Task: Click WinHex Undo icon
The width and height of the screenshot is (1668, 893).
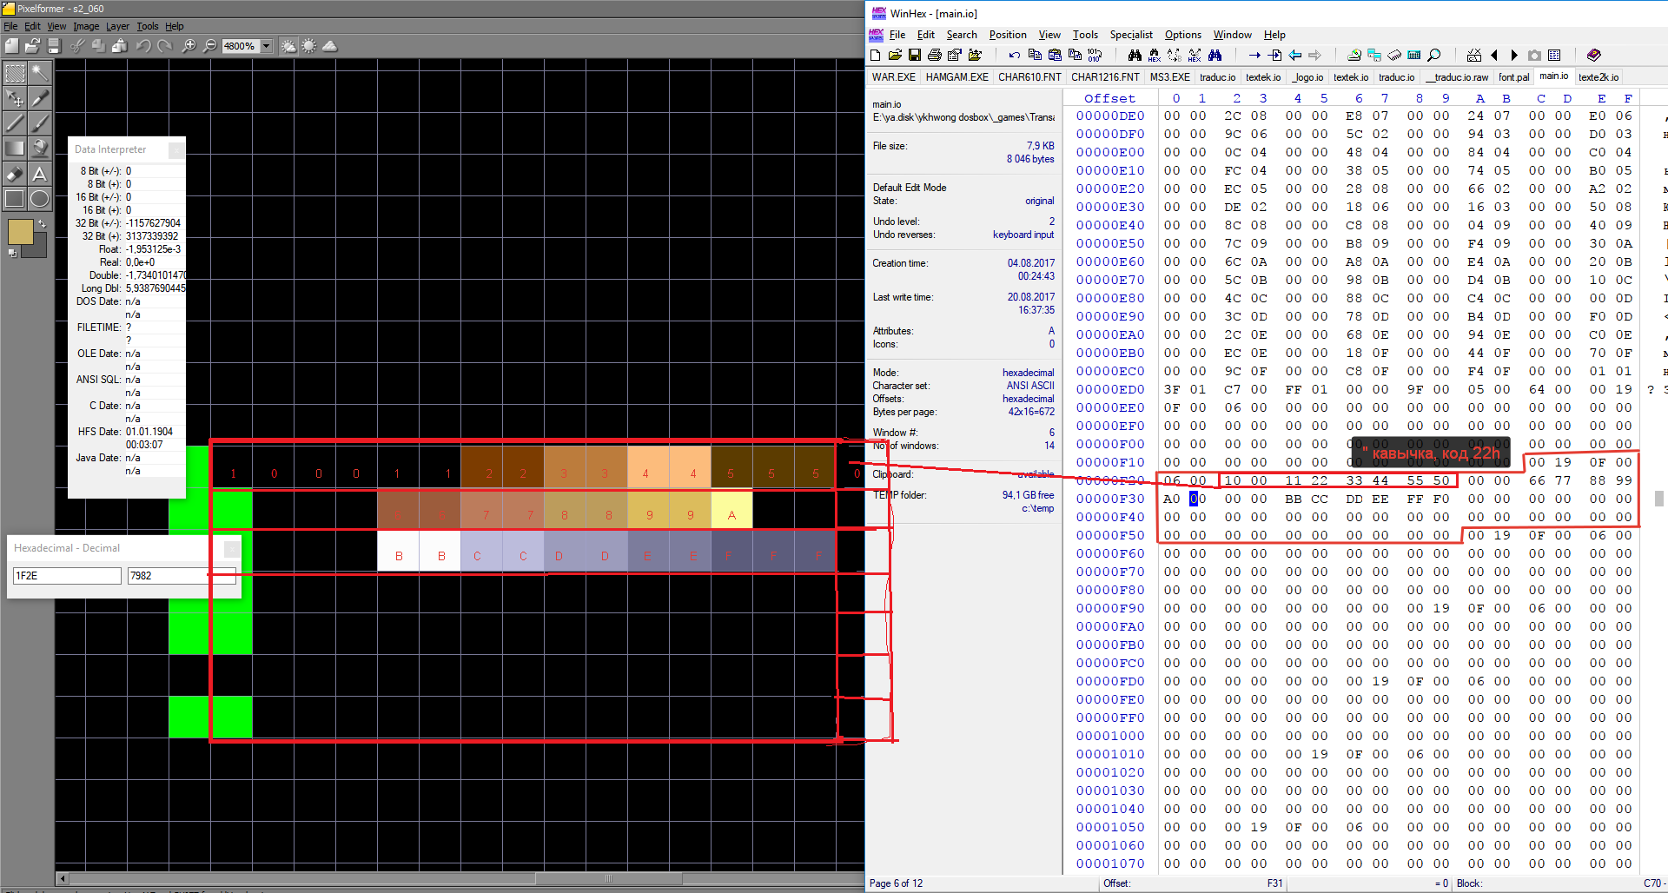Action: pos(1014,55)
